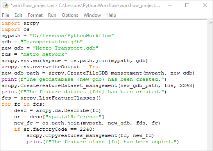
Task: Minimize the IDLE editor window
Action: pos(170,5)
